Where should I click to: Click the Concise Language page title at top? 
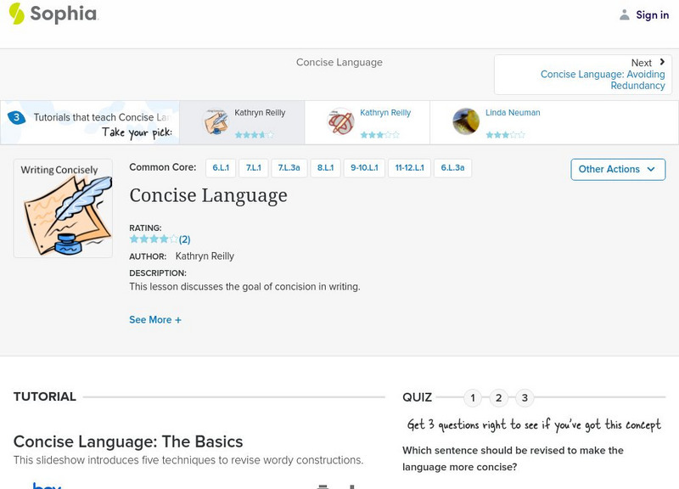pos(339,62)
